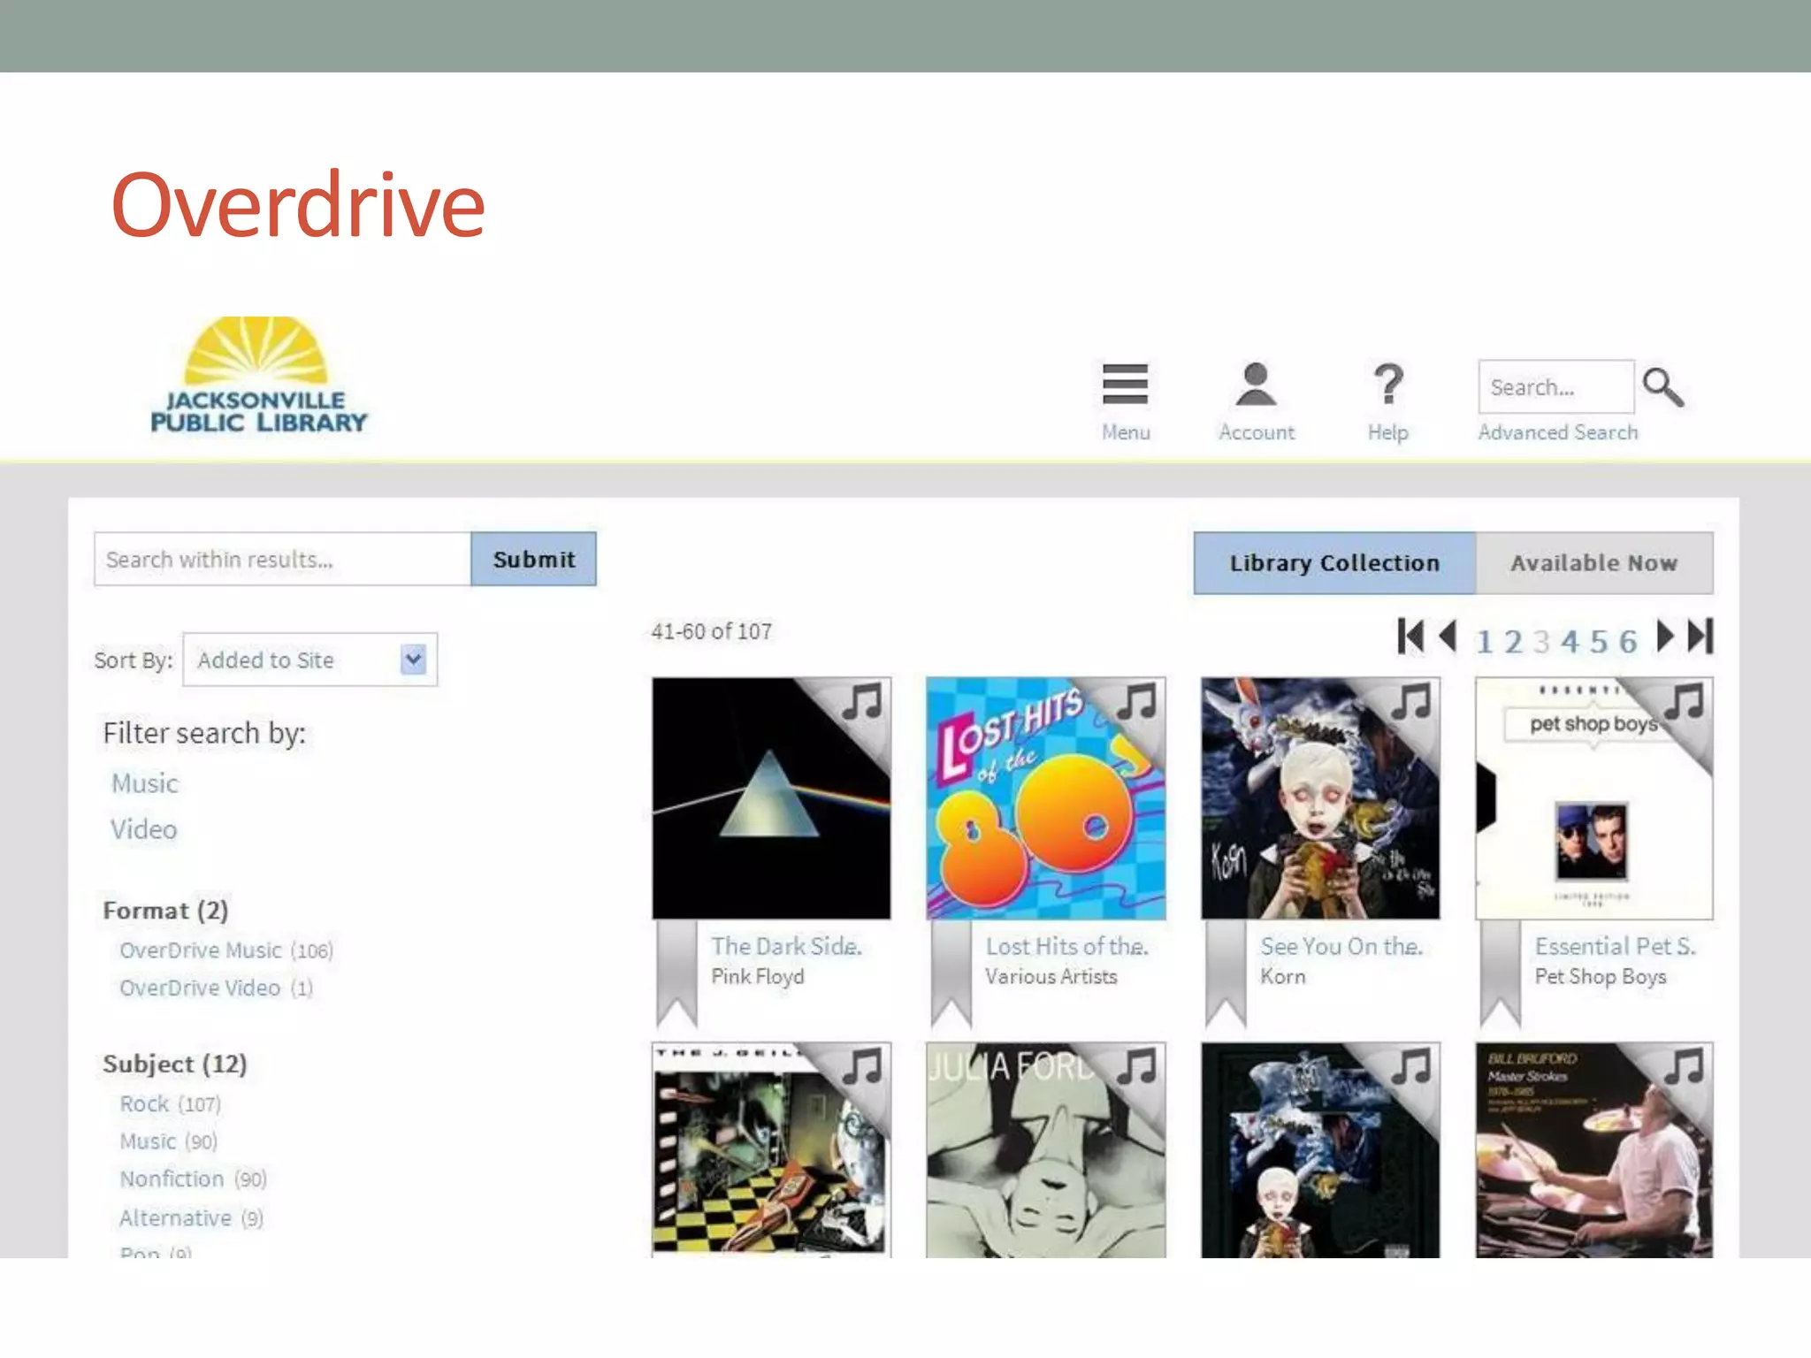Go to results page 1
Viewport: 1811px width, 1358px height.
[1485, 641]
